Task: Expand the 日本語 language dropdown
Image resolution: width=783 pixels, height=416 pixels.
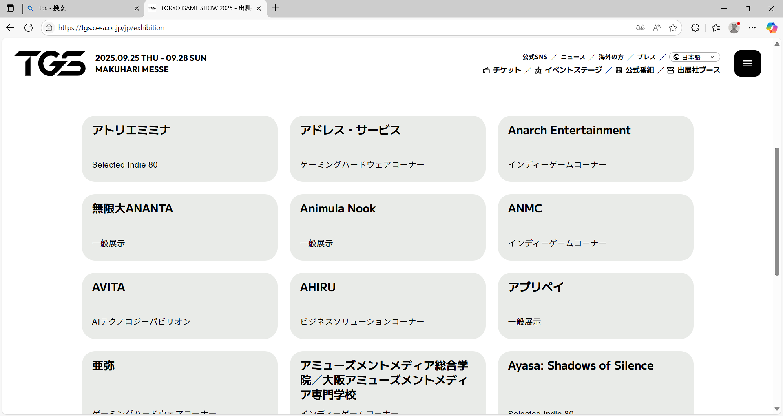Action: tap(695, 57)
